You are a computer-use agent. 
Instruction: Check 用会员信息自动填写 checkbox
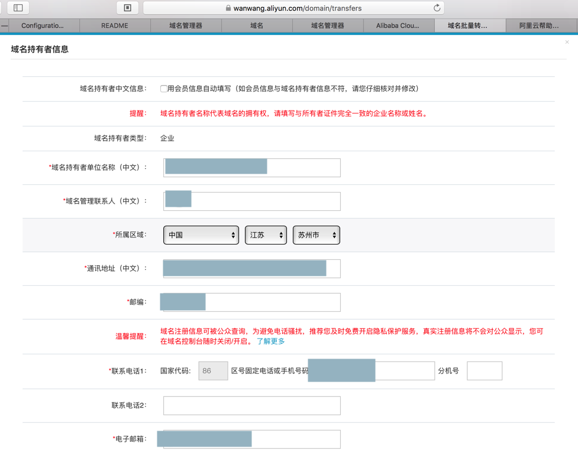pyautogui.click(x=164, y=89)
